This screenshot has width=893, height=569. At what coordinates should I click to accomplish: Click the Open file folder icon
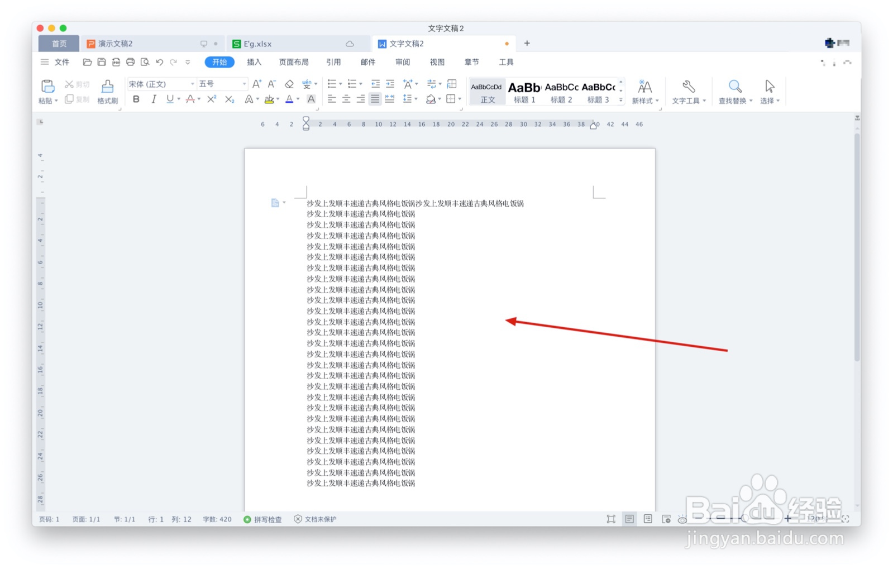pos(87,62)
